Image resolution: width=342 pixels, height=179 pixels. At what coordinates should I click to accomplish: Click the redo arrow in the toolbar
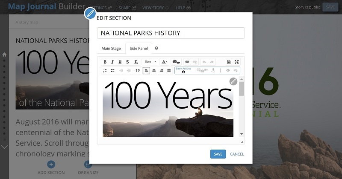click(212, 62)
